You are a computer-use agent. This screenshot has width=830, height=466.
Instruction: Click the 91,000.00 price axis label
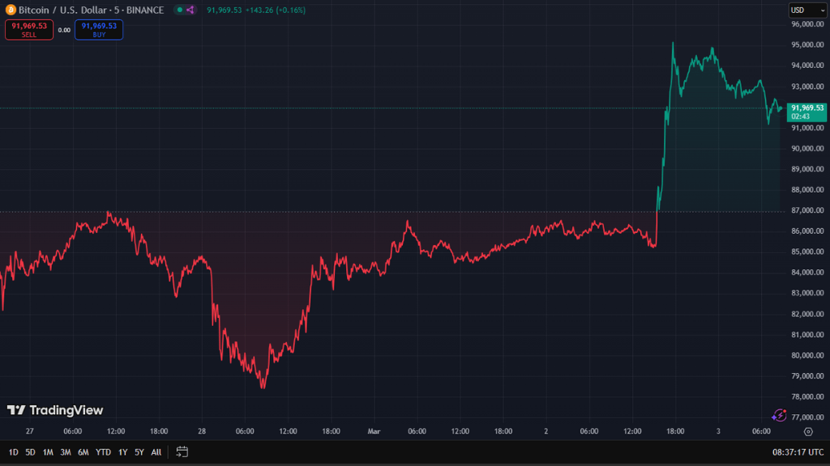pyautogui.click(x=807, y=128)
